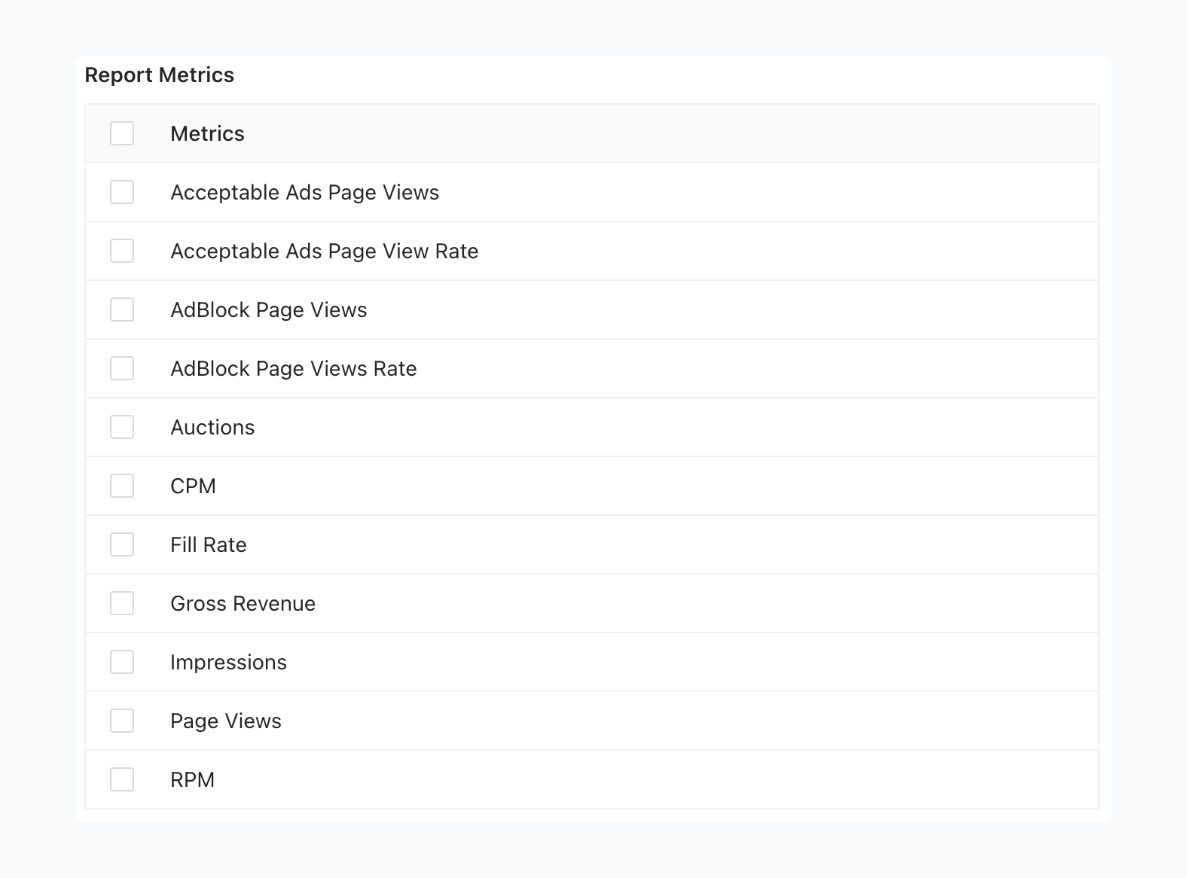
Task: Select the Gross Revenue row
Action: [x=243, y=603]
